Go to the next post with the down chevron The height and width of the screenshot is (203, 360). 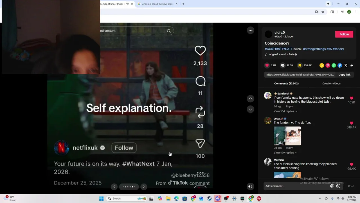250,109
